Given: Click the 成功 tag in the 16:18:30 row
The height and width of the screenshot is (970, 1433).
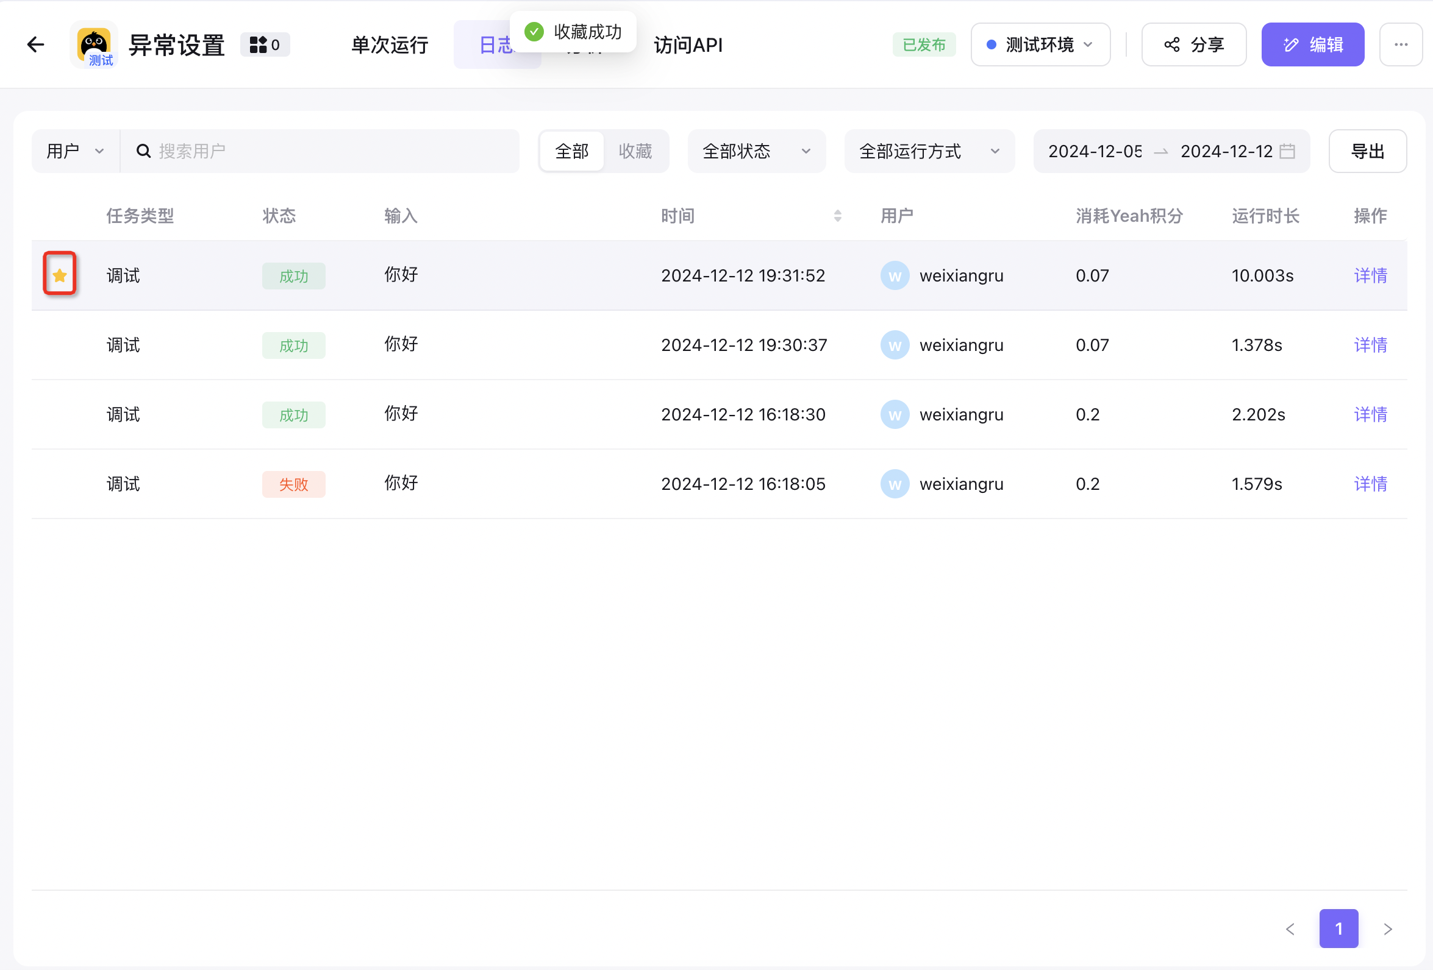Looking at the screenshot, I should tap(293, 416).
